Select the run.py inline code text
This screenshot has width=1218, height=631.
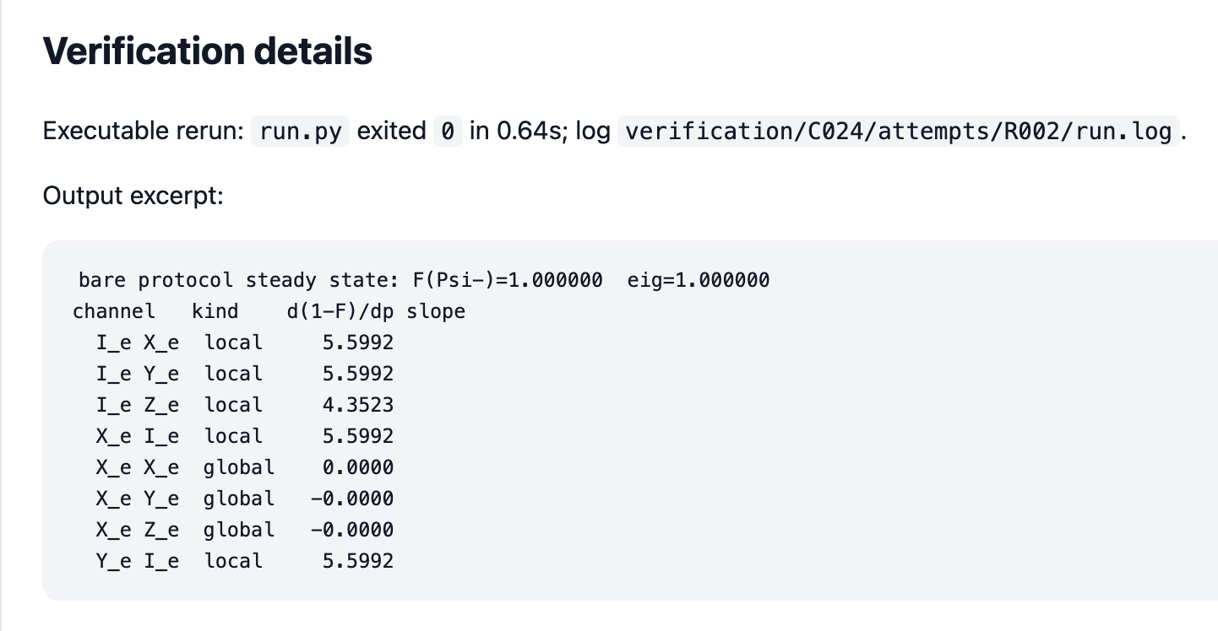point(300,131)
